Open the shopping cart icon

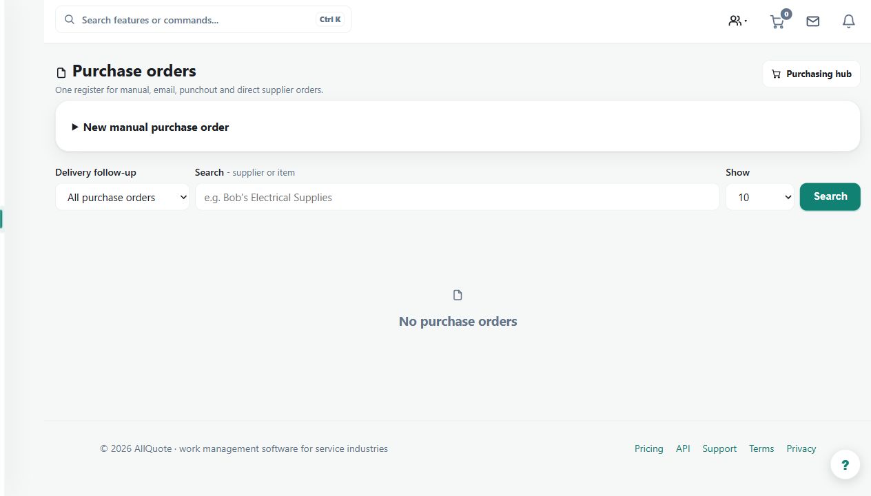[777, 22]
